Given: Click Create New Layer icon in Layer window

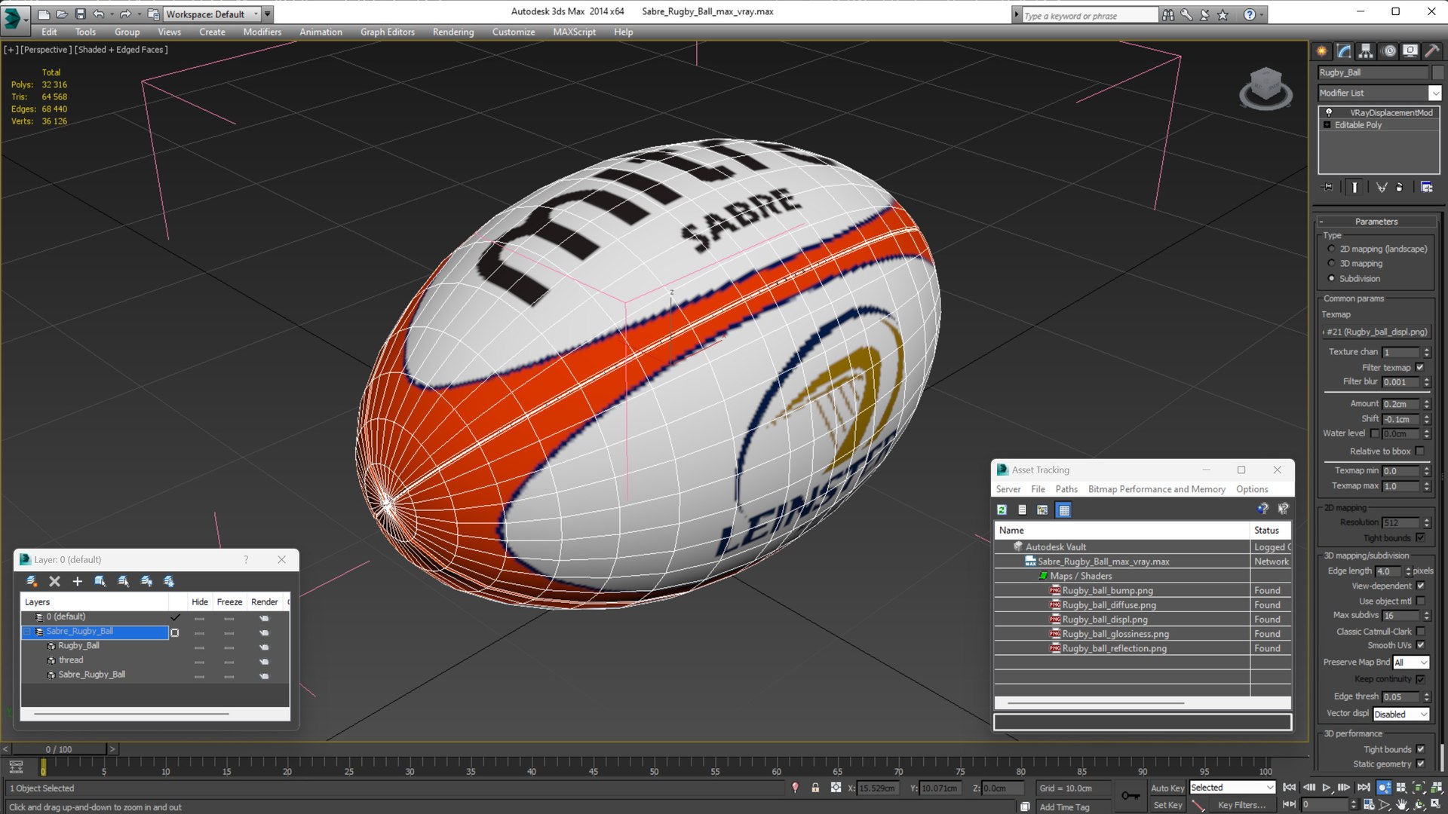Looking at the screenshot, I should 32,581.
